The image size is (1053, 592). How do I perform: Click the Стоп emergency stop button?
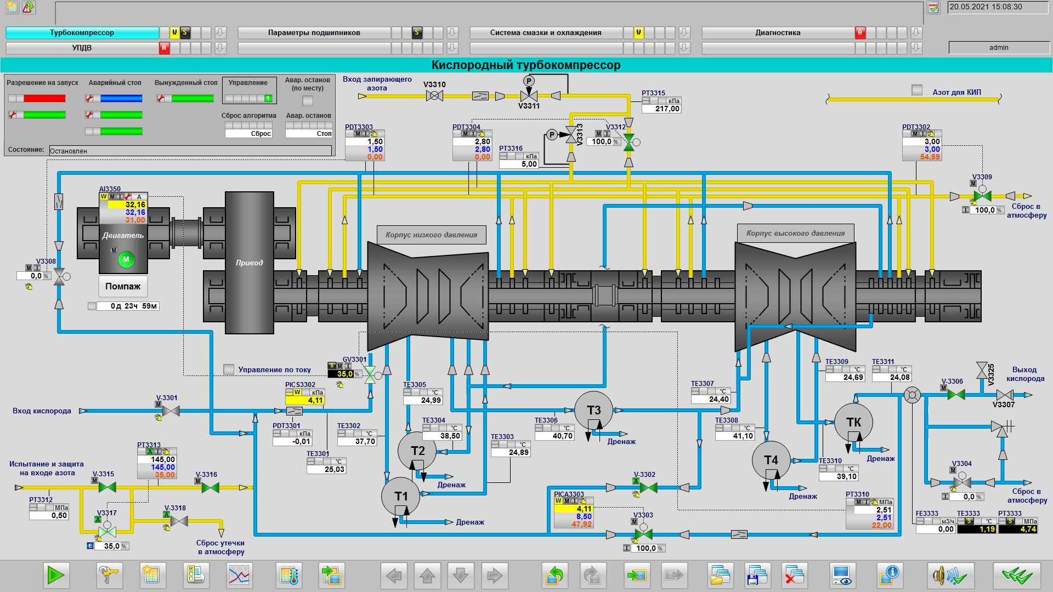click(309, 133)
